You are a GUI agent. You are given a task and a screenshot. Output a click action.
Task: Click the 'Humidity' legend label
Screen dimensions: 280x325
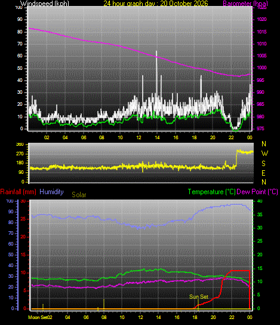pos(51,192)
